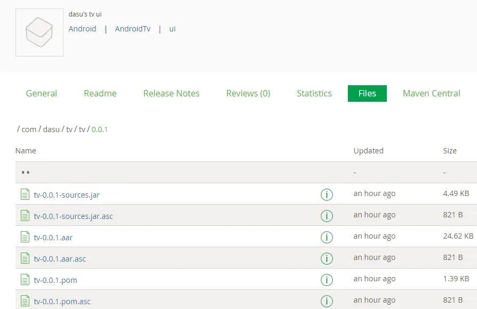Open the Readme tab
The width and height of the screenshot is (477, 309).
100,93
